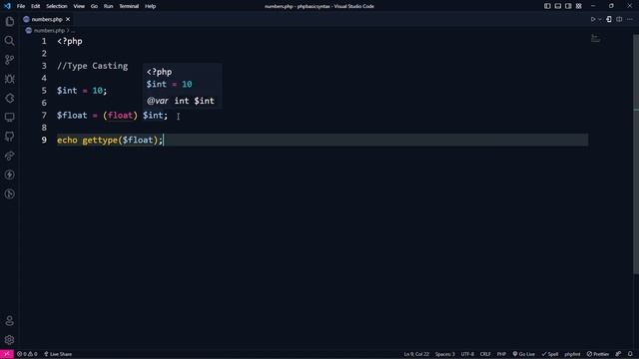Image resolution: width=639 pixels, height=359 pixels.
Task: Click the VS Code logo in title bar
Action: tap(7, 6)
